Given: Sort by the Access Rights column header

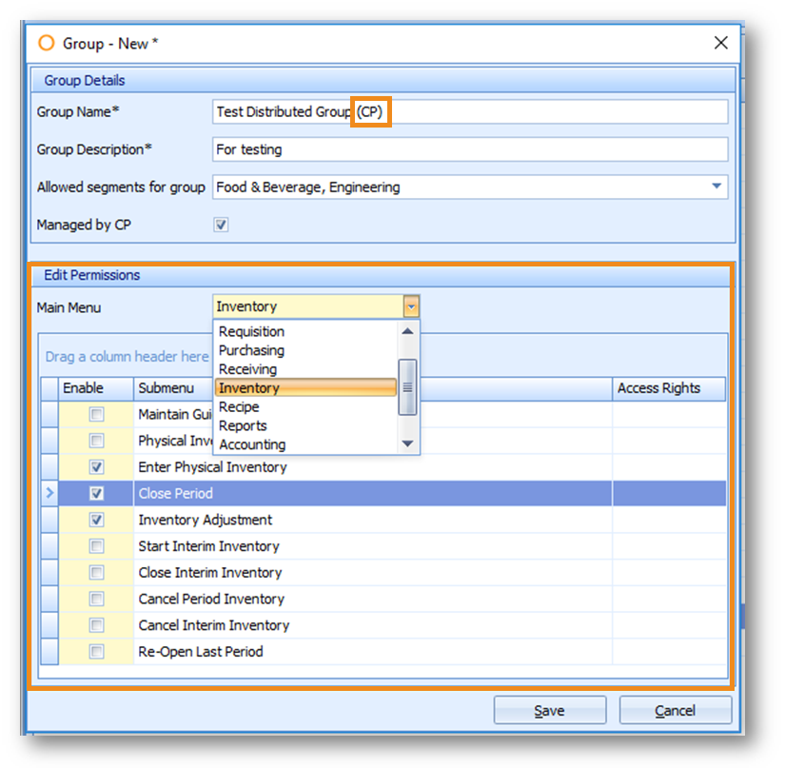Looking at the screenshot, I should coord(668,388).
